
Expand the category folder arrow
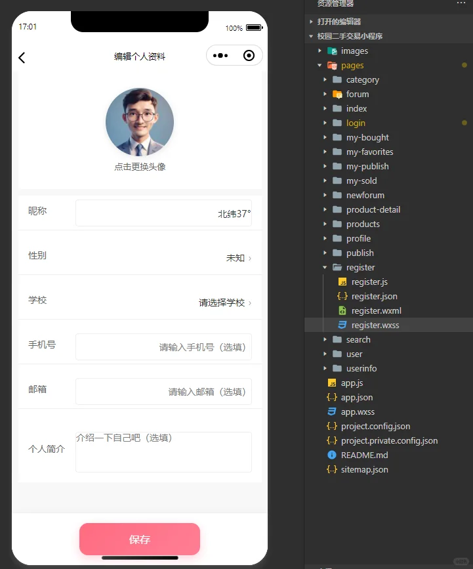pyautogui.click(x=325, y=79)
